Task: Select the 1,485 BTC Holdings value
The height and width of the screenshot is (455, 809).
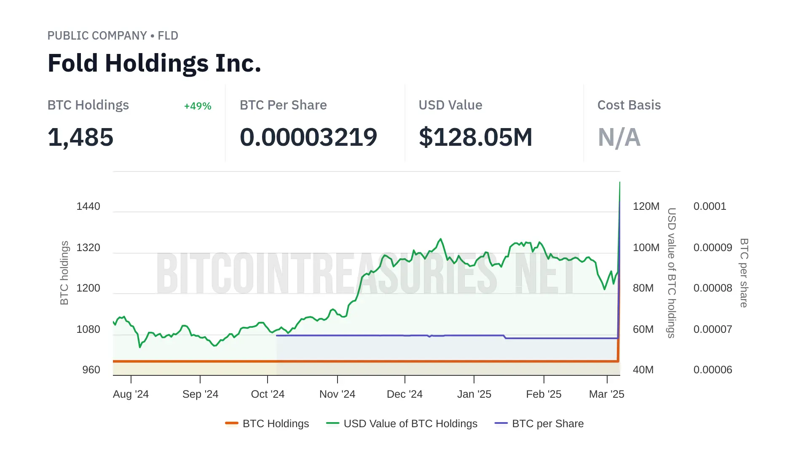Action: (80, 137)
